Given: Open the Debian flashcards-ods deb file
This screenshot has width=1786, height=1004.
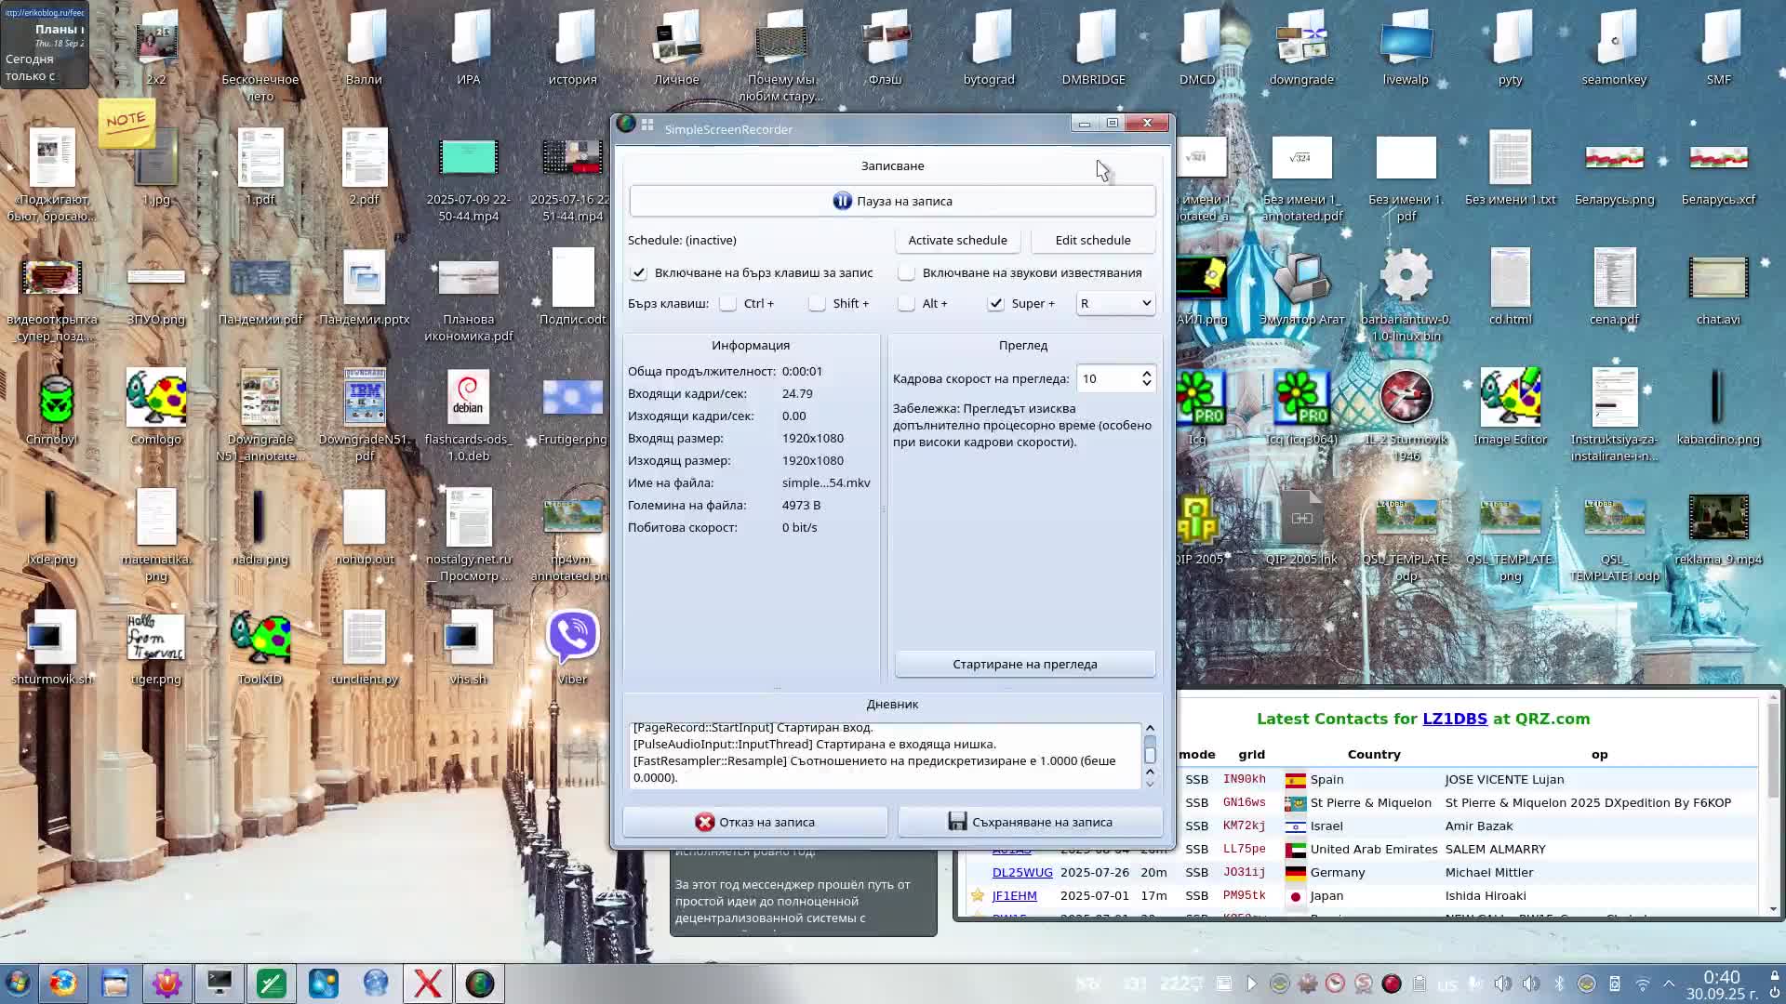Looking at the screenshot, I should point(468,398).
